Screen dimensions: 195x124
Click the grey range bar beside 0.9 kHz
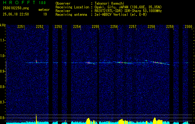[6, 72]
